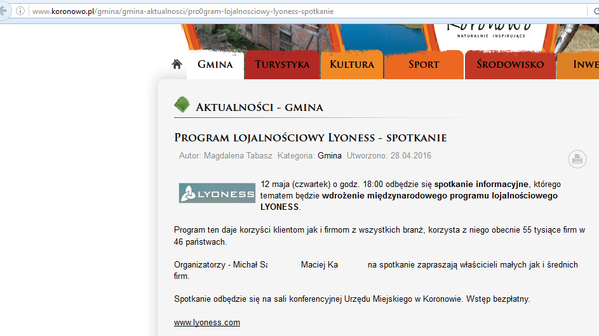Click the printer icon to print article
599x336 pixels.
pos(577,159)
